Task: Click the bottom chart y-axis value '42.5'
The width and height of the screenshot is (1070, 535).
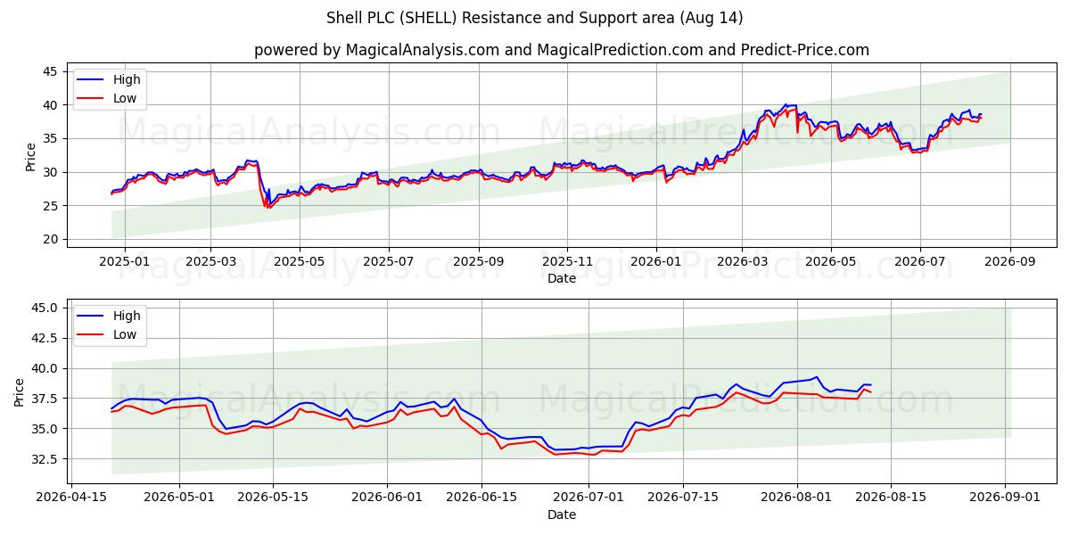Action: 46,338
